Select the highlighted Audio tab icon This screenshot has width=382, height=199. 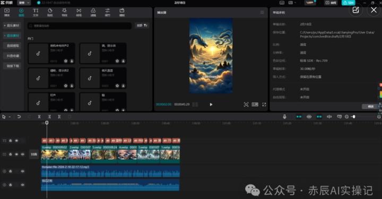pyautogui.click(x=21, y=12)
